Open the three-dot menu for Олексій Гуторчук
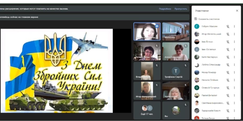Screen dimensions: 243x121 [234, 88]
